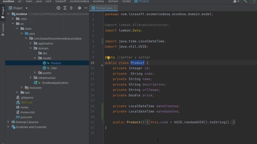
Task: Click the Select Opened File target icon
Action: pyautogui.click(x=58, y=8)
